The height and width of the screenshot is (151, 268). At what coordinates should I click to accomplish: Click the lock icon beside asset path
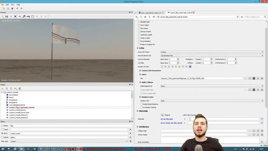[x=242, y=17]
